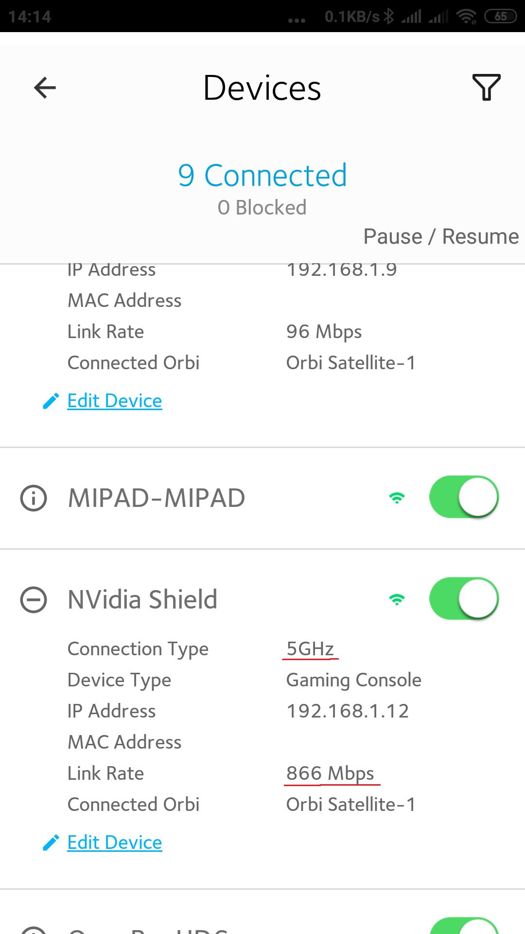
Task: Select the 9 Connected heading
Action: (x=262, y=175)
